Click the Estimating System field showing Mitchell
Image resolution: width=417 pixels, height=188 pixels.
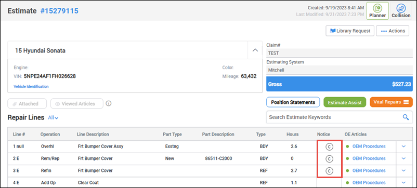340,70
